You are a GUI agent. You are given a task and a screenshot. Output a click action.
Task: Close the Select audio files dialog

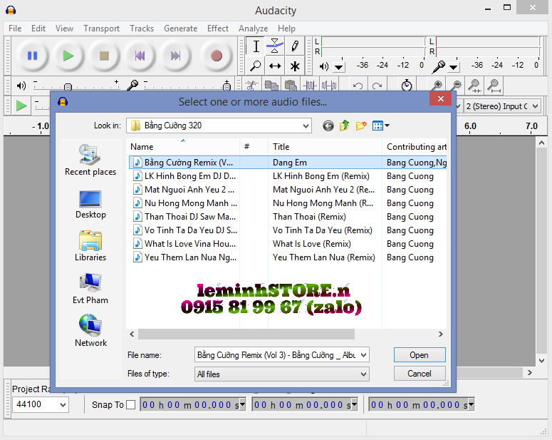coord(440,98)
